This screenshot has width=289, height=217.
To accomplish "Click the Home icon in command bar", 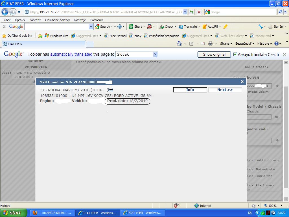I will pyautogui.click(x=179, y=44).
